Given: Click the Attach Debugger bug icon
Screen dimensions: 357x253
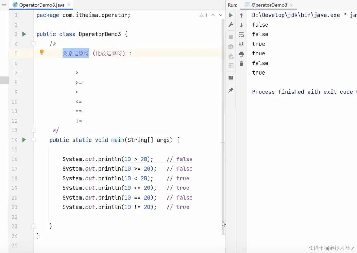Looking at the screenshot, I should point(231,56).
